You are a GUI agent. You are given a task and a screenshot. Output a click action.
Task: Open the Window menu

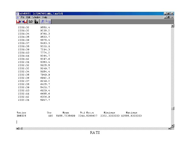click(36, 17)
